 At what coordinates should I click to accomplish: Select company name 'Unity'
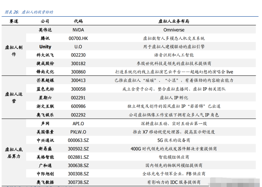pos(45,47)
